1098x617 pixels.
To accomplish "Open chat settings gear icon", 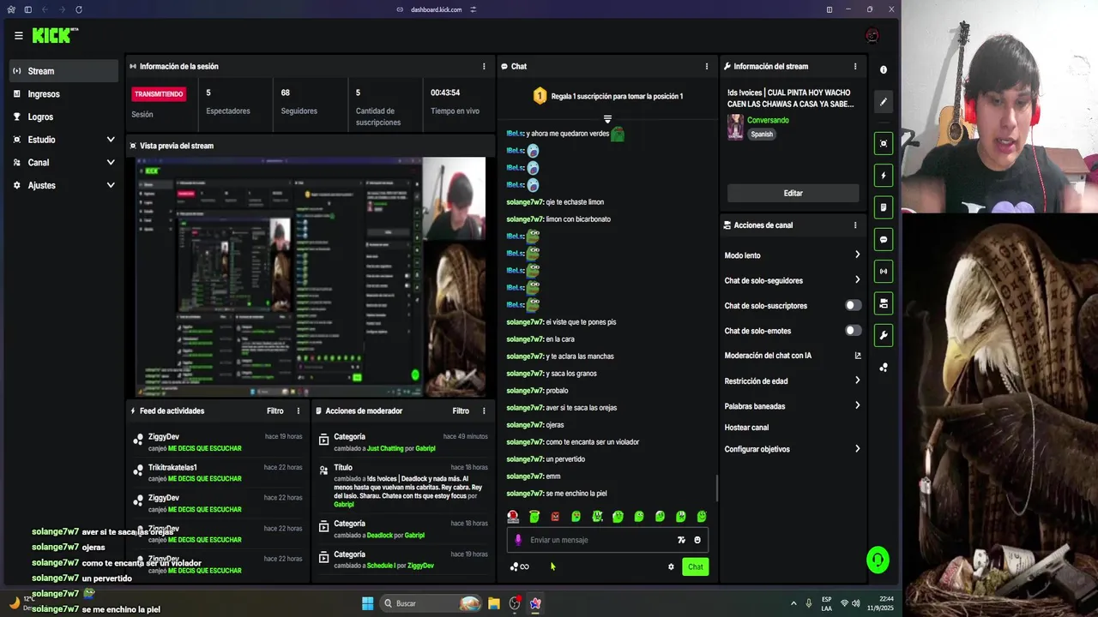I will (671, 566).
